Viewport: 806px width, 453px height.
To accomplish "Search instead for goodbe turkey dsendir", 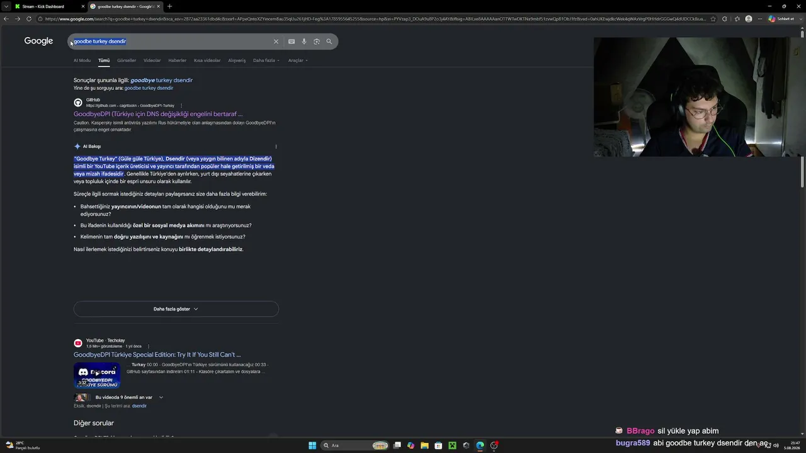I will click(149, 88).
